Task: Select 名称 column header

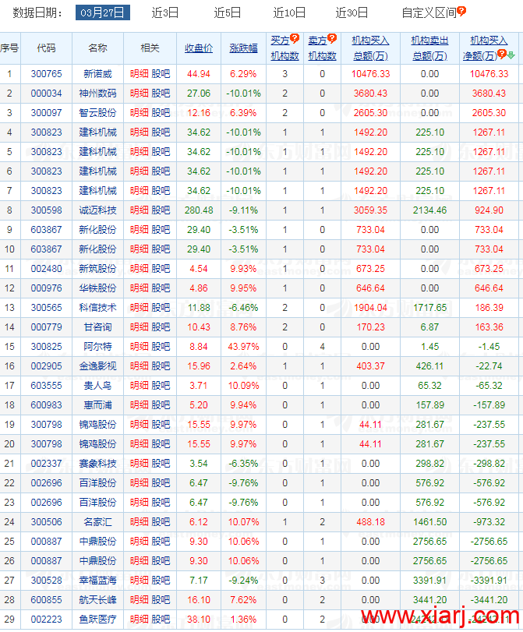Action: pos(97,48)
